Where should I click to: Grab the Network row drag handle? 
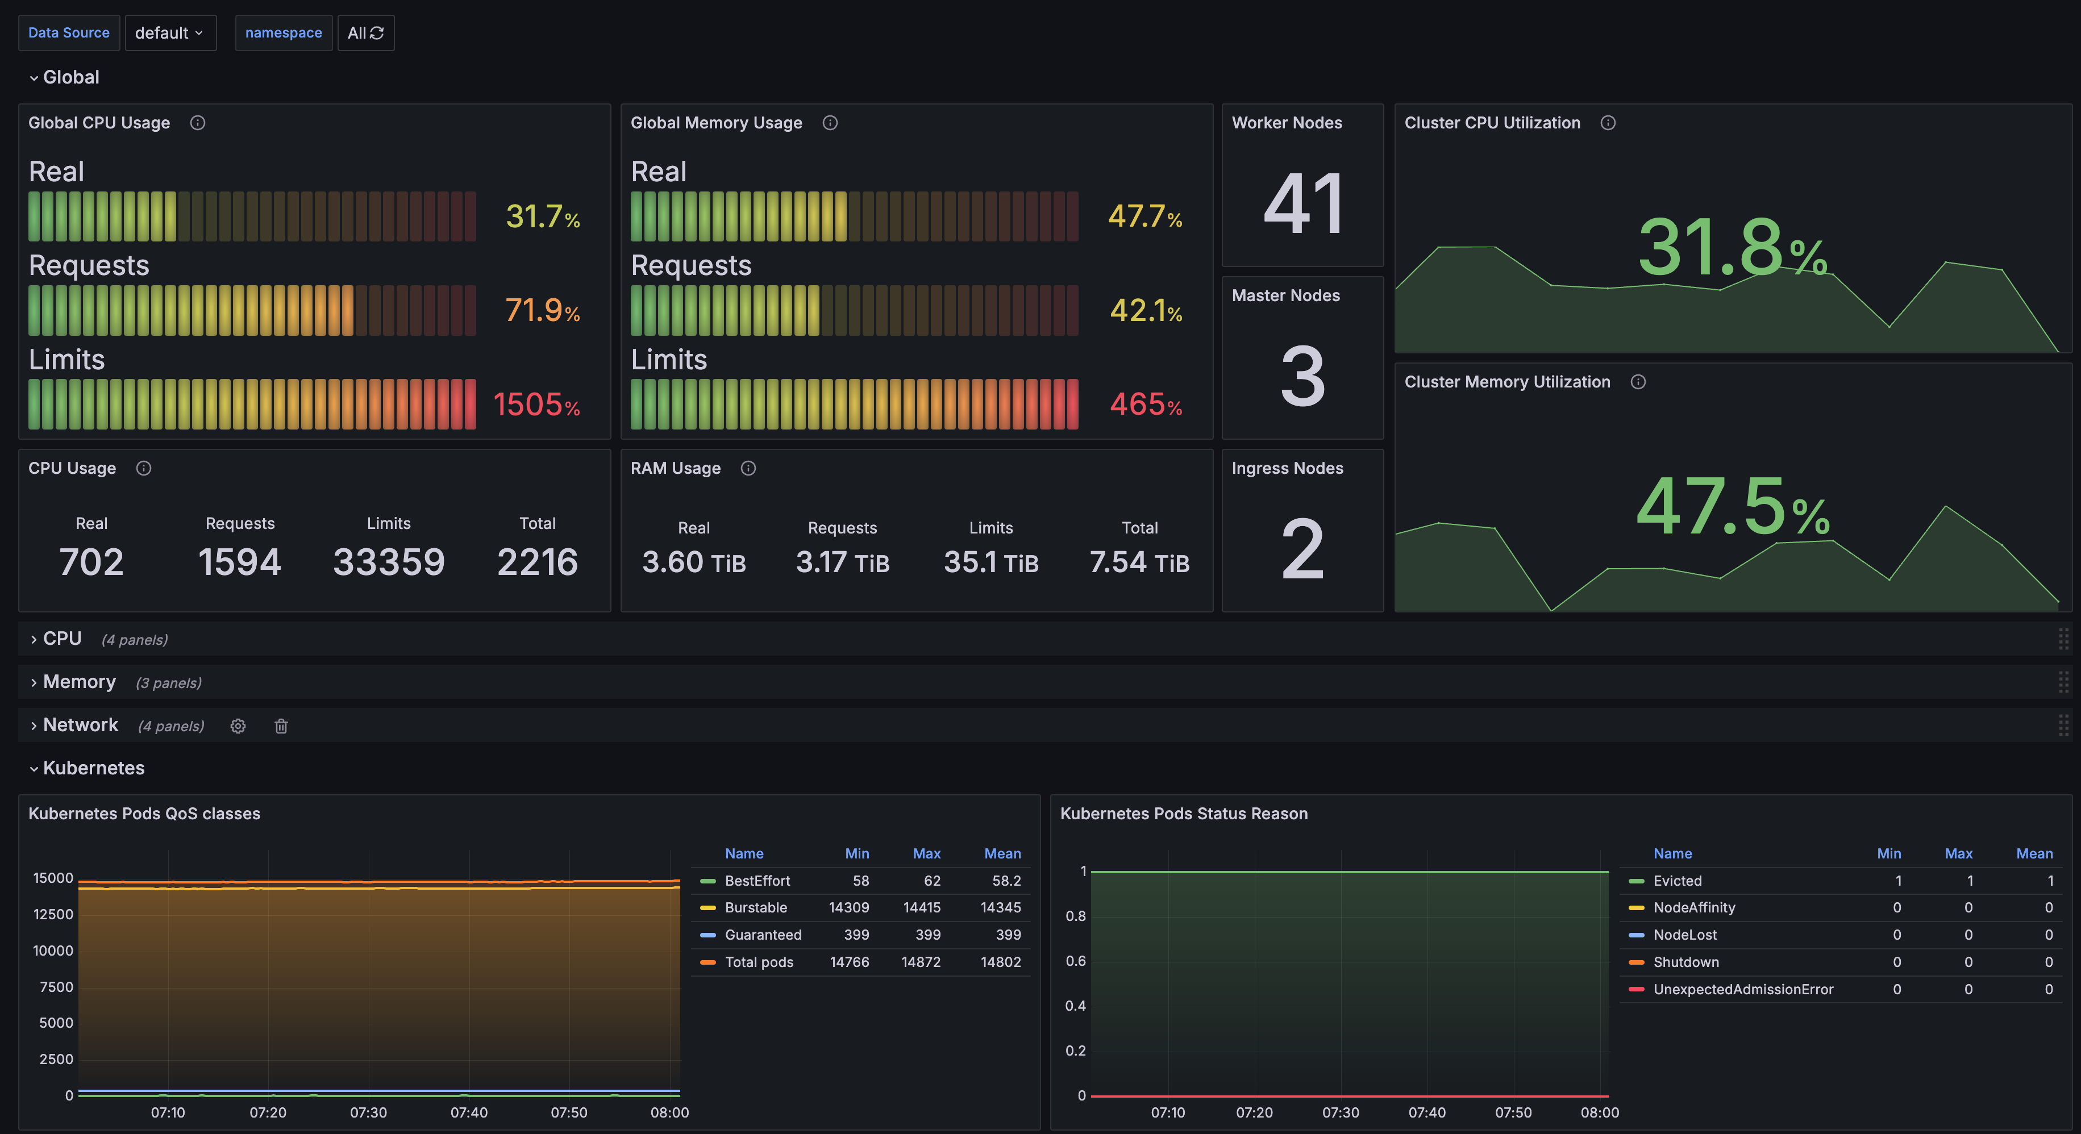(x=2063, y=726)
